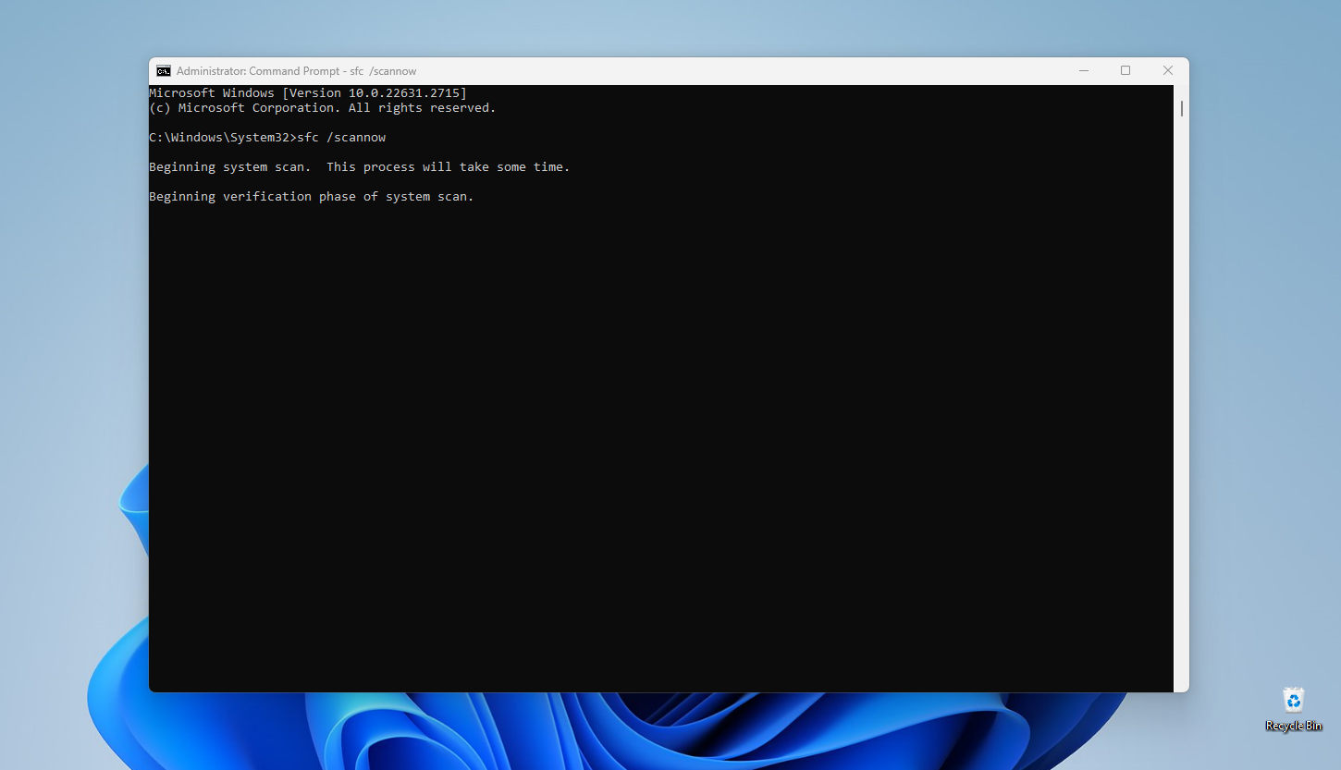Select the "Recycle Bin" label on desktop
The height and width of the screenshot is (770, 1341).
[x=1293, y=726]
